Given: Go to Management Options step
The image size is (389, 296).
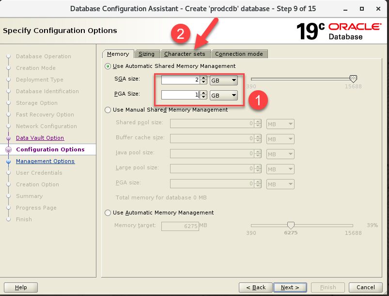Looking at the screenshot, I should point(45,161).
